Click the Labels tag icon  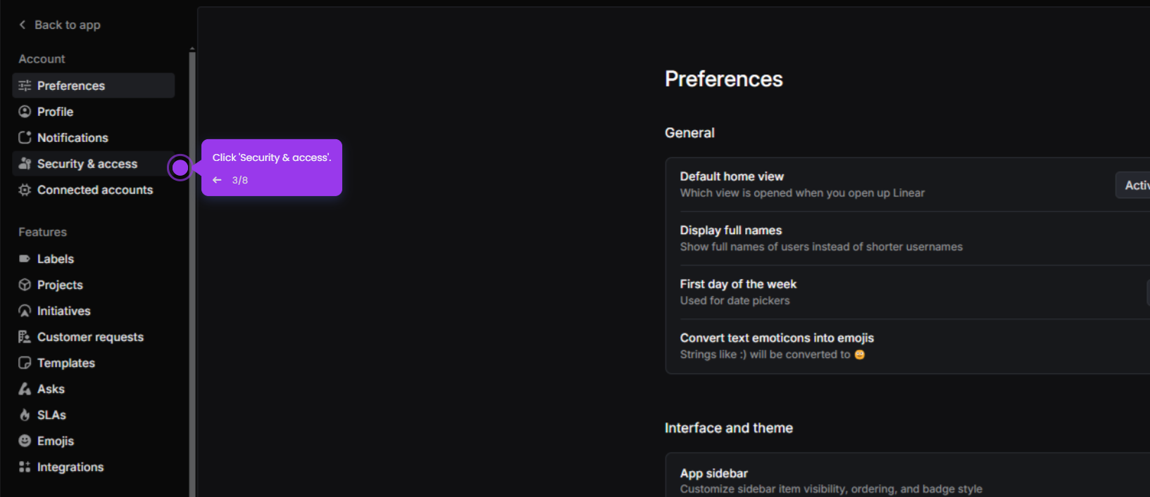coord(25,259)
